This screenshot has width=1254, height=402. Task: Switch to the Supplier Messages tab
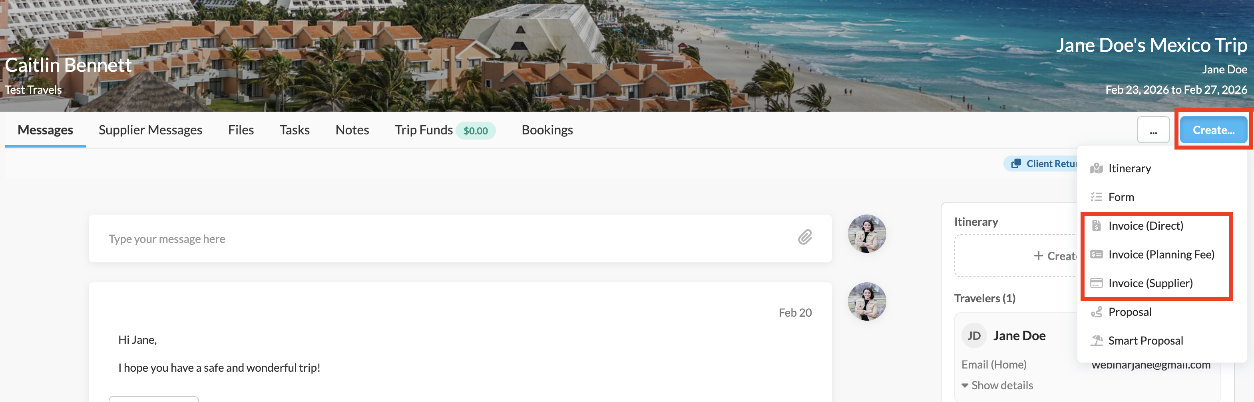tap(150, 130)
